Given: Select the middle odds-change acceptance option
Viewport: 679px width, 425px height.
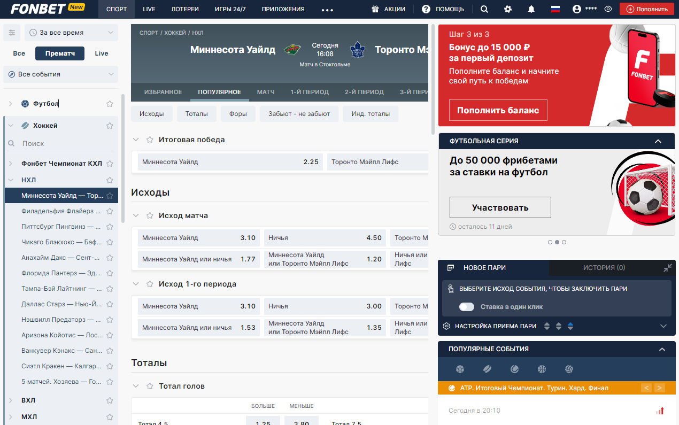Looking at the screenshot, I should coord(559,326).
